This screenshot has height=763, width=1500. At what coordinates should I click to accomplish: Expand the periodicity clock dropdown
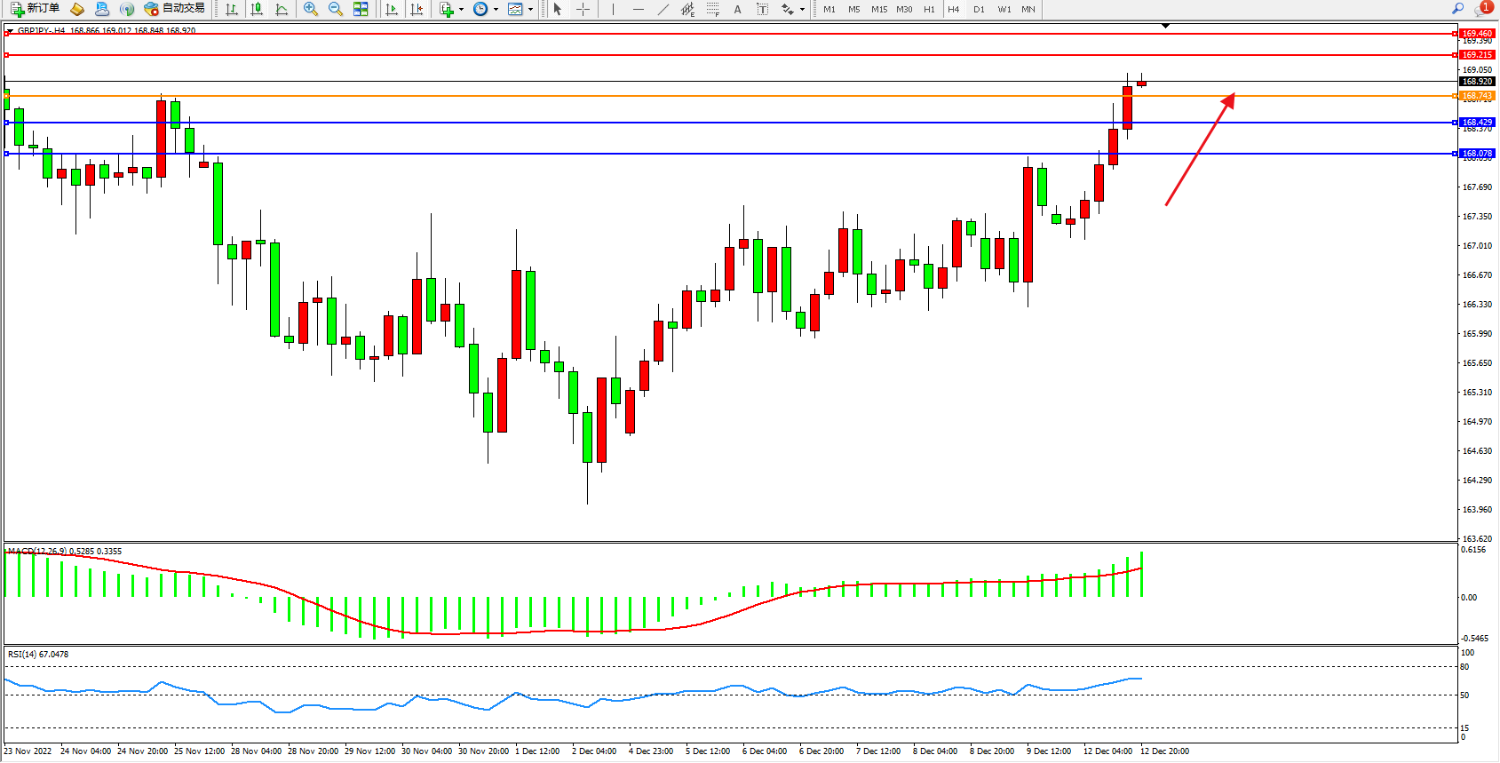click(496, 9)
